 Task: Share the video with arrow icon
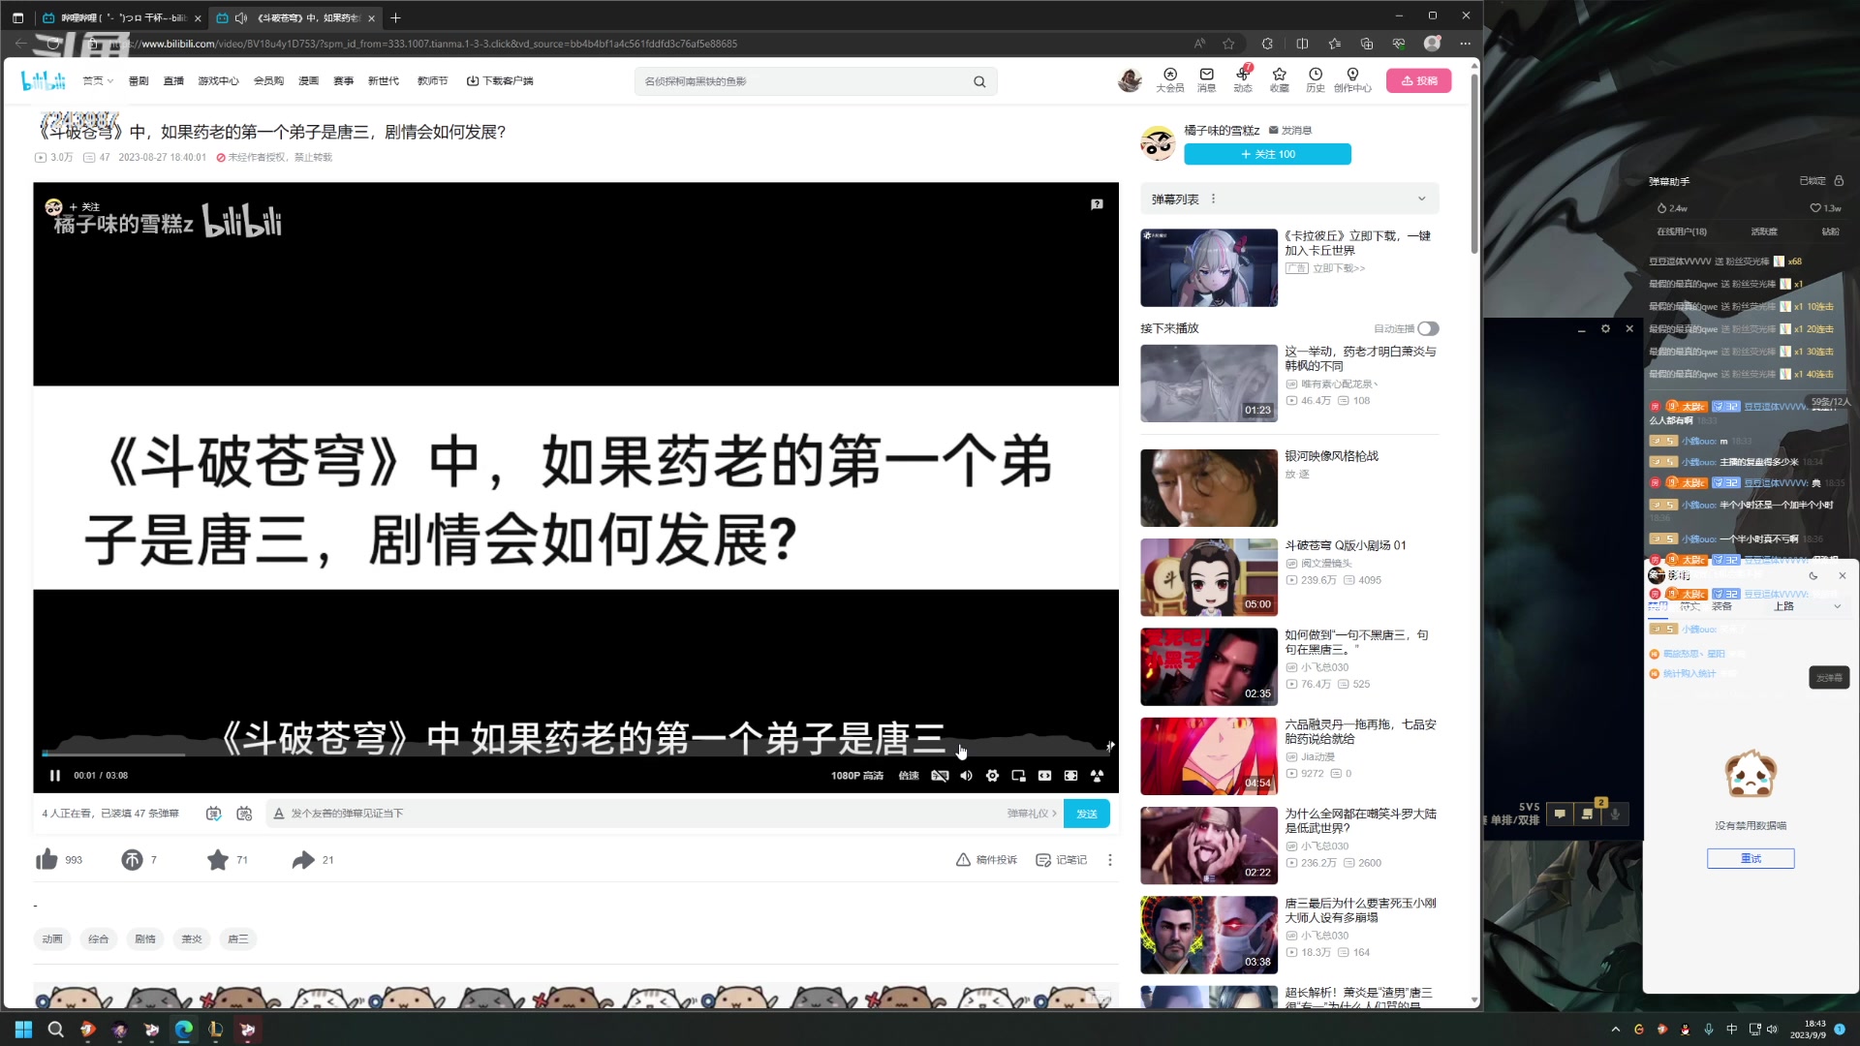(x=303, y=859)
